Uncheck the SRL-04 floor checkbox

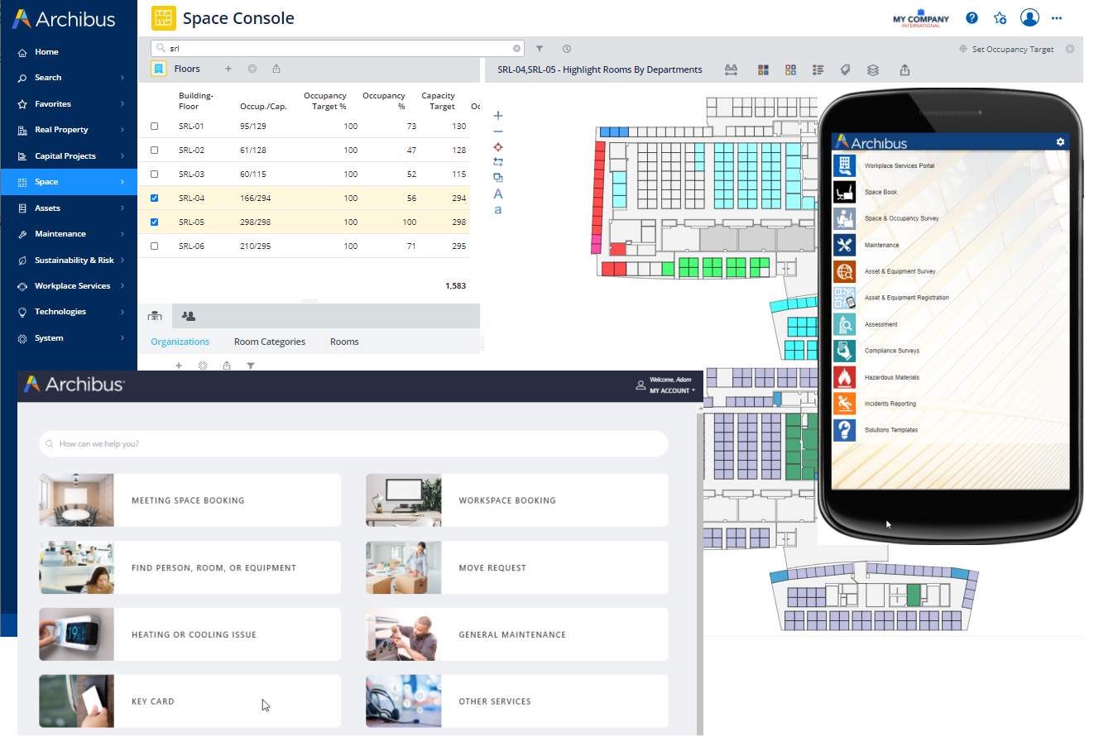(154, 198)
